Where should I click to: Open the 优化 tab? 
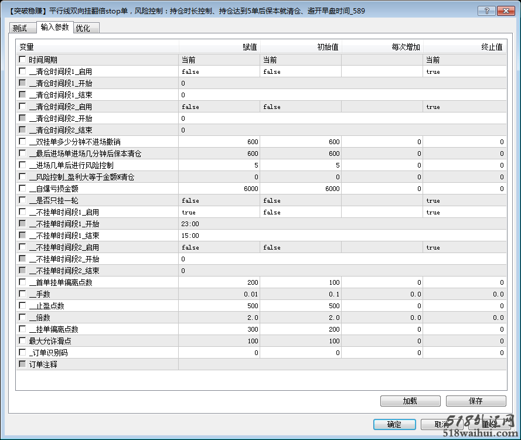(83, 28)
